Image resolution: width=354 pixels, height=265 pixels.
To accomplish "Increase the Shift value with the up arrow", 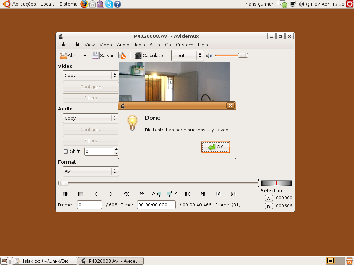I will (x=116, y=149).
